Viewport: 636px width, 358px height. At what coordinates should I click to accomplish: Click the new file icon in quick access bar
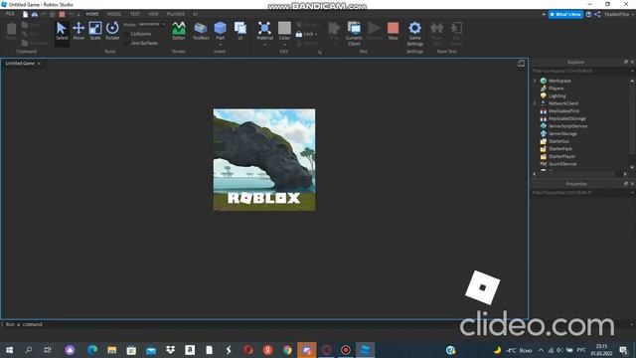25,14
